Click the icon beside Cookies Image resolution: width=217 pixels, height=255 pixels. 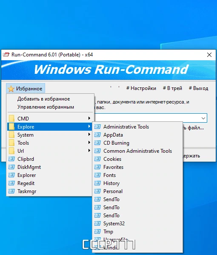tap(97, 159)
